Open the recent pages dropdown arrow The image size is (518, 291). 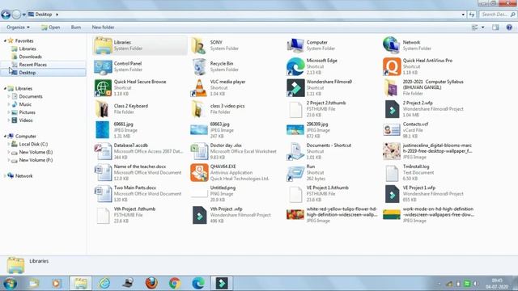pos(23,15)
